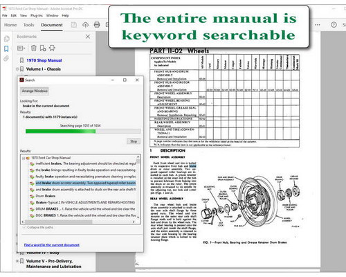Collapse the 1970 Ford Car Shop Manual results
The height and width of the screenshot is (277, 346).
pos(24,158)
